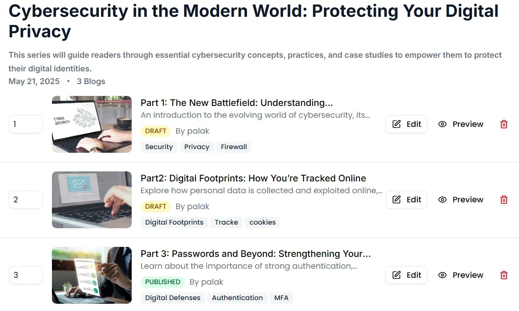
Task: Preview the Digital Footprints blog
Action: click(x=461, y=200)
